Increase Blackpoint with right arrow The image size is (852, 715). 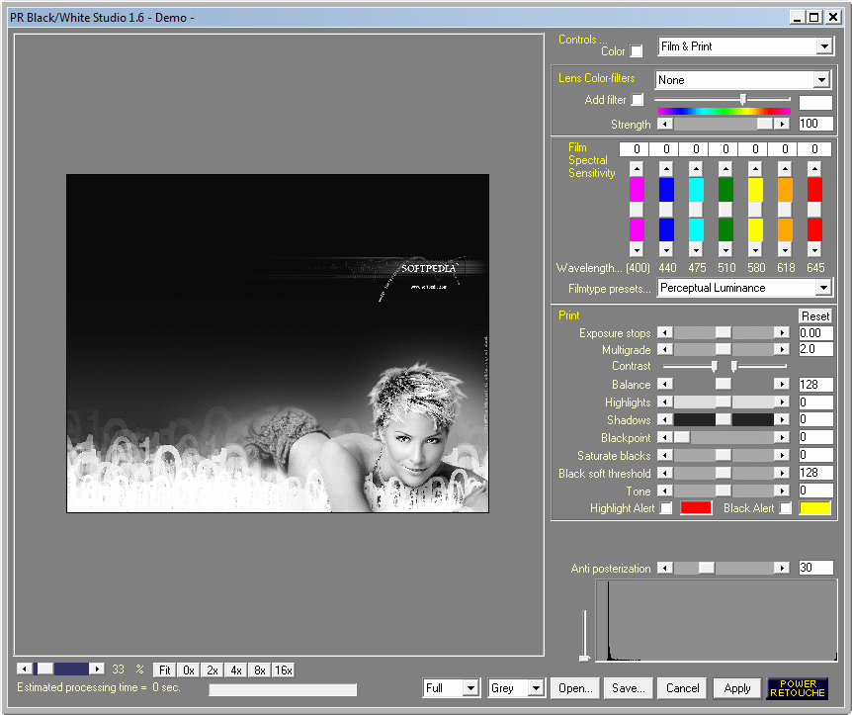coord(782,437)
